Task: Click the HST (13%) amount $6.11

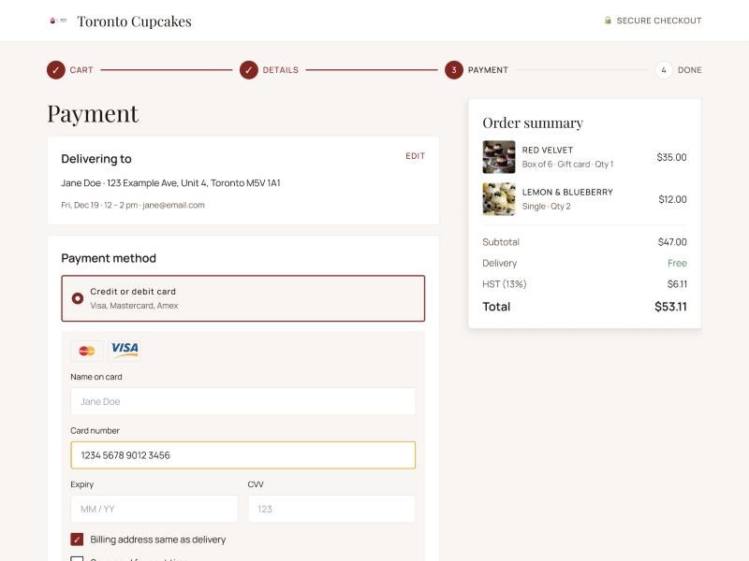Action: click(677, 284)
